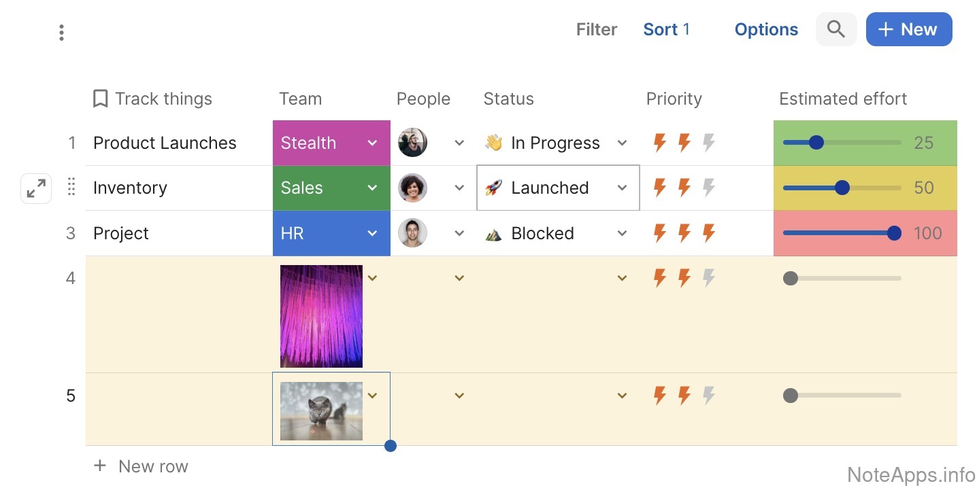Image resolution: width=977 pixels, height=488 pixels.
Task: Click the Project row person avatar
Action: pos(412,233)
